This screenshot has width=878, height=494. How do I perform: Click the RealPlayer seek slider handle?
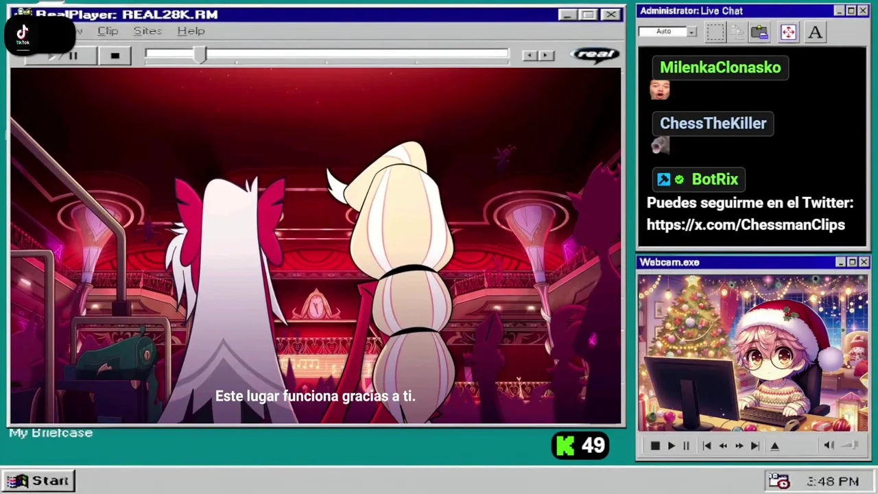coord(200,55)
